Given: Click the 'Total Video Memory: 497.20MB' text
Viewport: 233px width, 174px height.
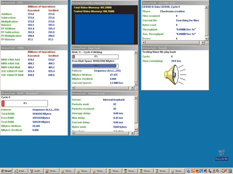Looking at the screenshot, I should tap(93, 7).
